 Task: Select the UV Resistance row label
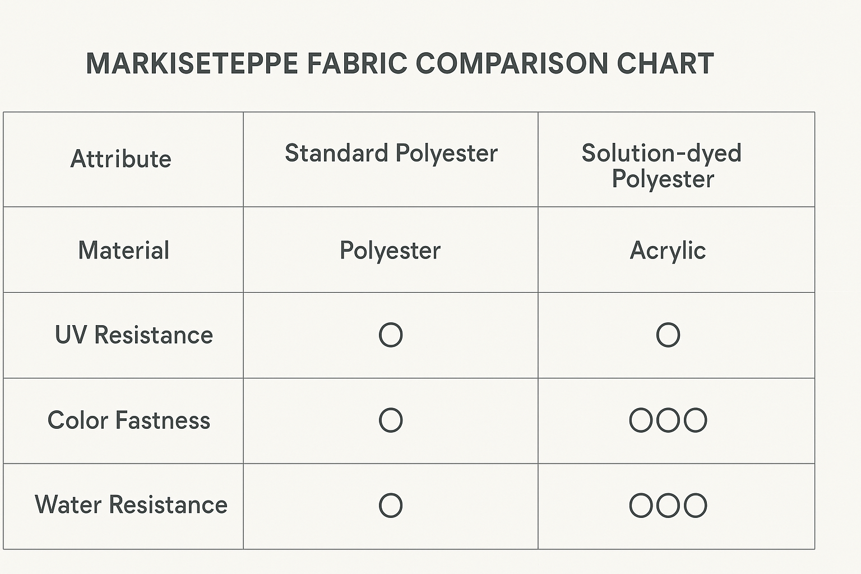click(134, 335)
